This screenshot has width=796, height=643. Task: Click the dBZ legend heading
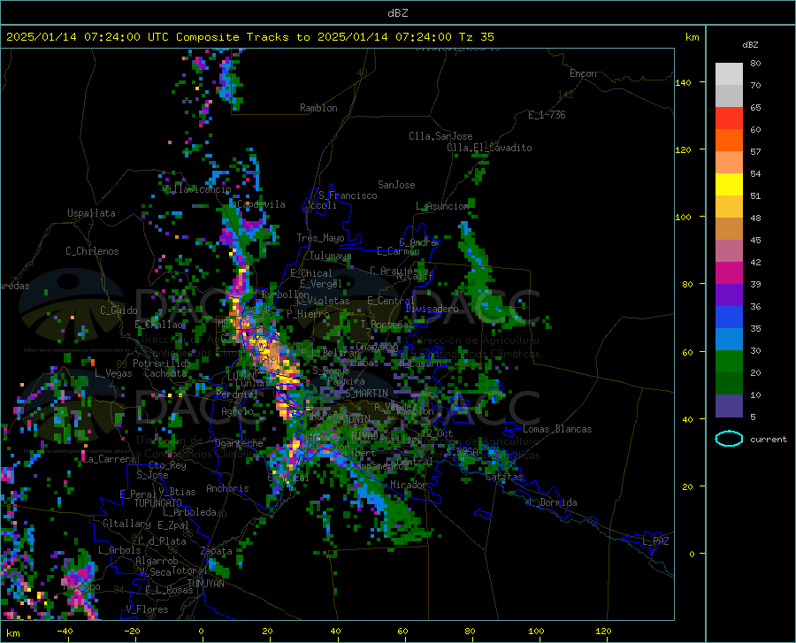point(750,44)
